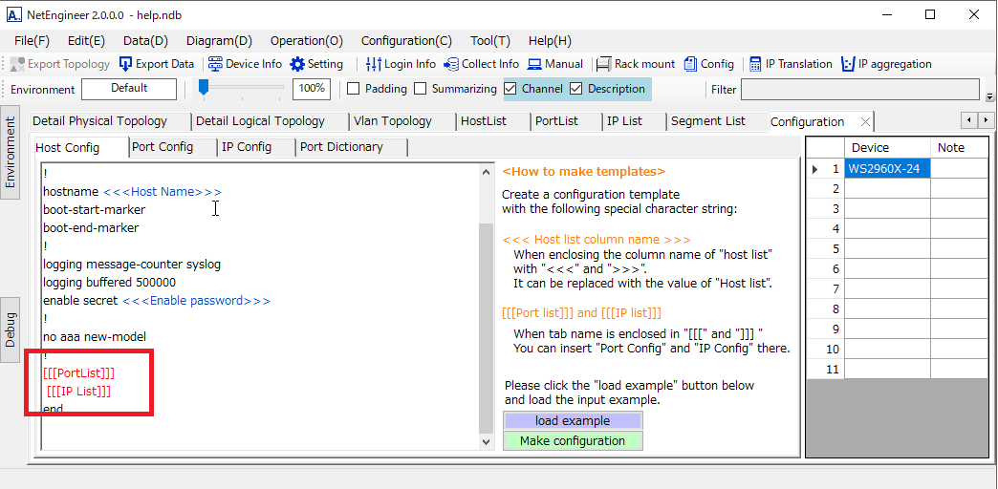
Task: Launch the IP aggregation tool
Action: (x=848, y=64)
